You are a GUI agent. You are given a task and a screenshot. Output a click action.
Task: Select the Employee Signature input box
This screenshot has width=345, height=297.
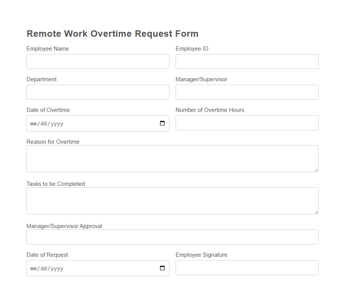click(x=247, y=267)
